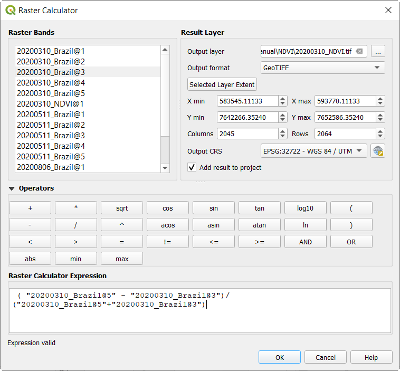Select band 20200310_Brazil@5 in list
The image size is (400, 371).
tap(51, 93)
